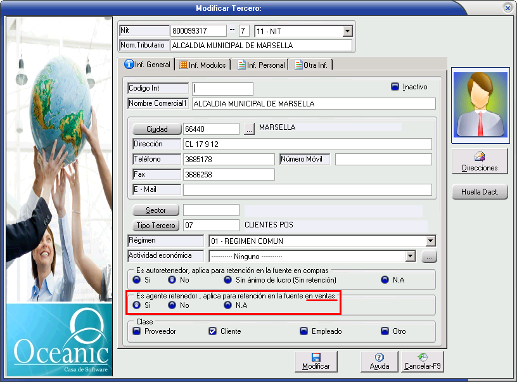517x382 pixels.
Task: Select 'Si' for agente retenedor
Action: tap(137, 305)
